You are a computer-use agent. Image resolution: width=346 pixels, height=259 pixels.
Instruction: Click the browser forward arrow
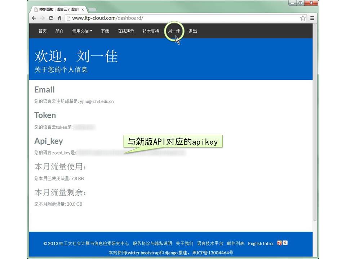(x=43, y=18)
